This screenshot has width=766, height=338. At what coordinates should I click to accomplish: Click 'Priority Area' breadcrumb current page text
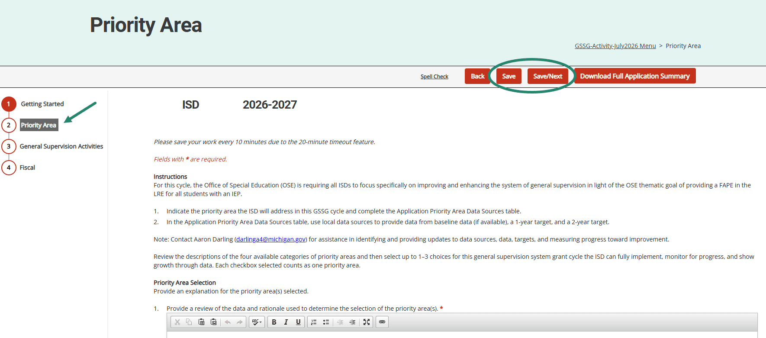(x=683, y=46)
